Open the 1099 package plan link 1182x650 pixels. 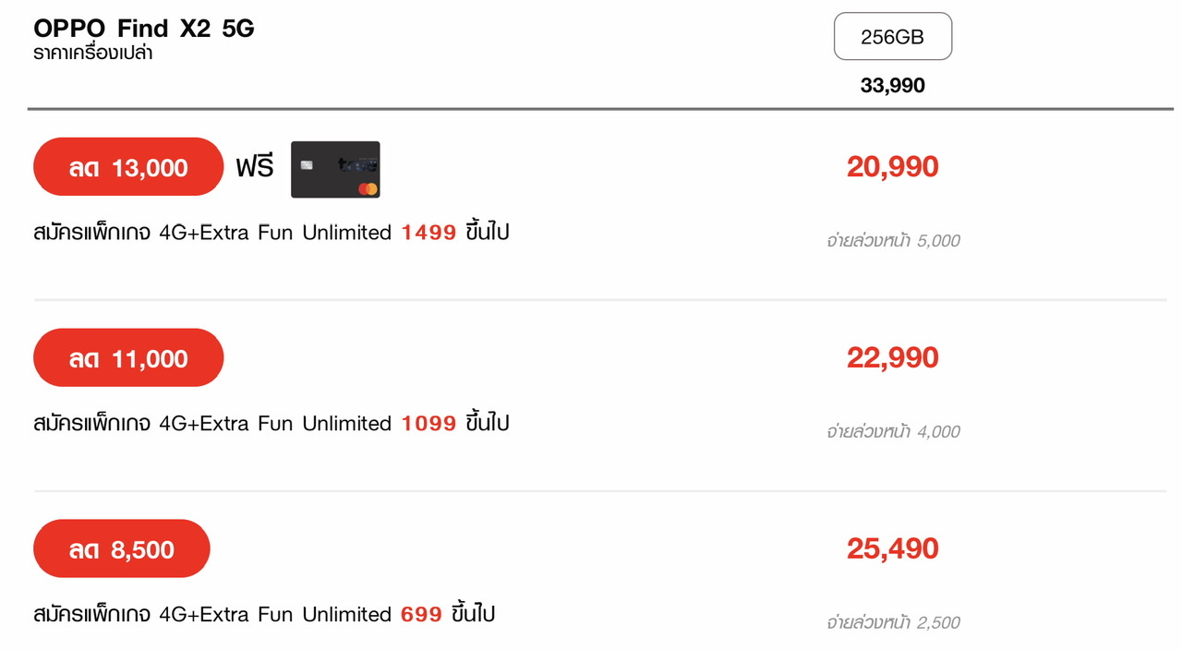[x=428, y=424]
